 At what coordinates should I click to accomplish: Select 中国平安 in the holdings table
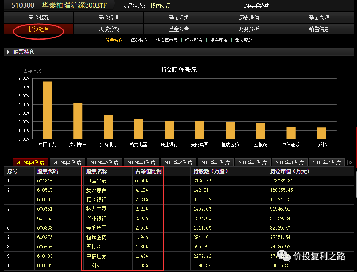coord(96,181)
